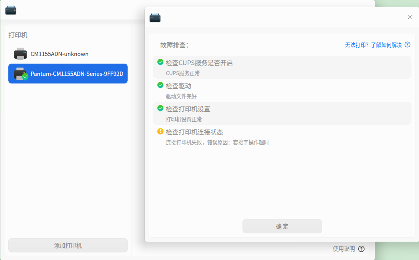Click the CUPS服务正常 status text
This screenshot has height=260, width=419.
tap(183, 73)
